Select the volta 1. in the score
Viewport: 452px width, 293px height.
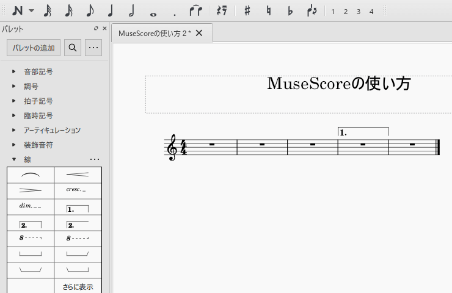point(363,132)
